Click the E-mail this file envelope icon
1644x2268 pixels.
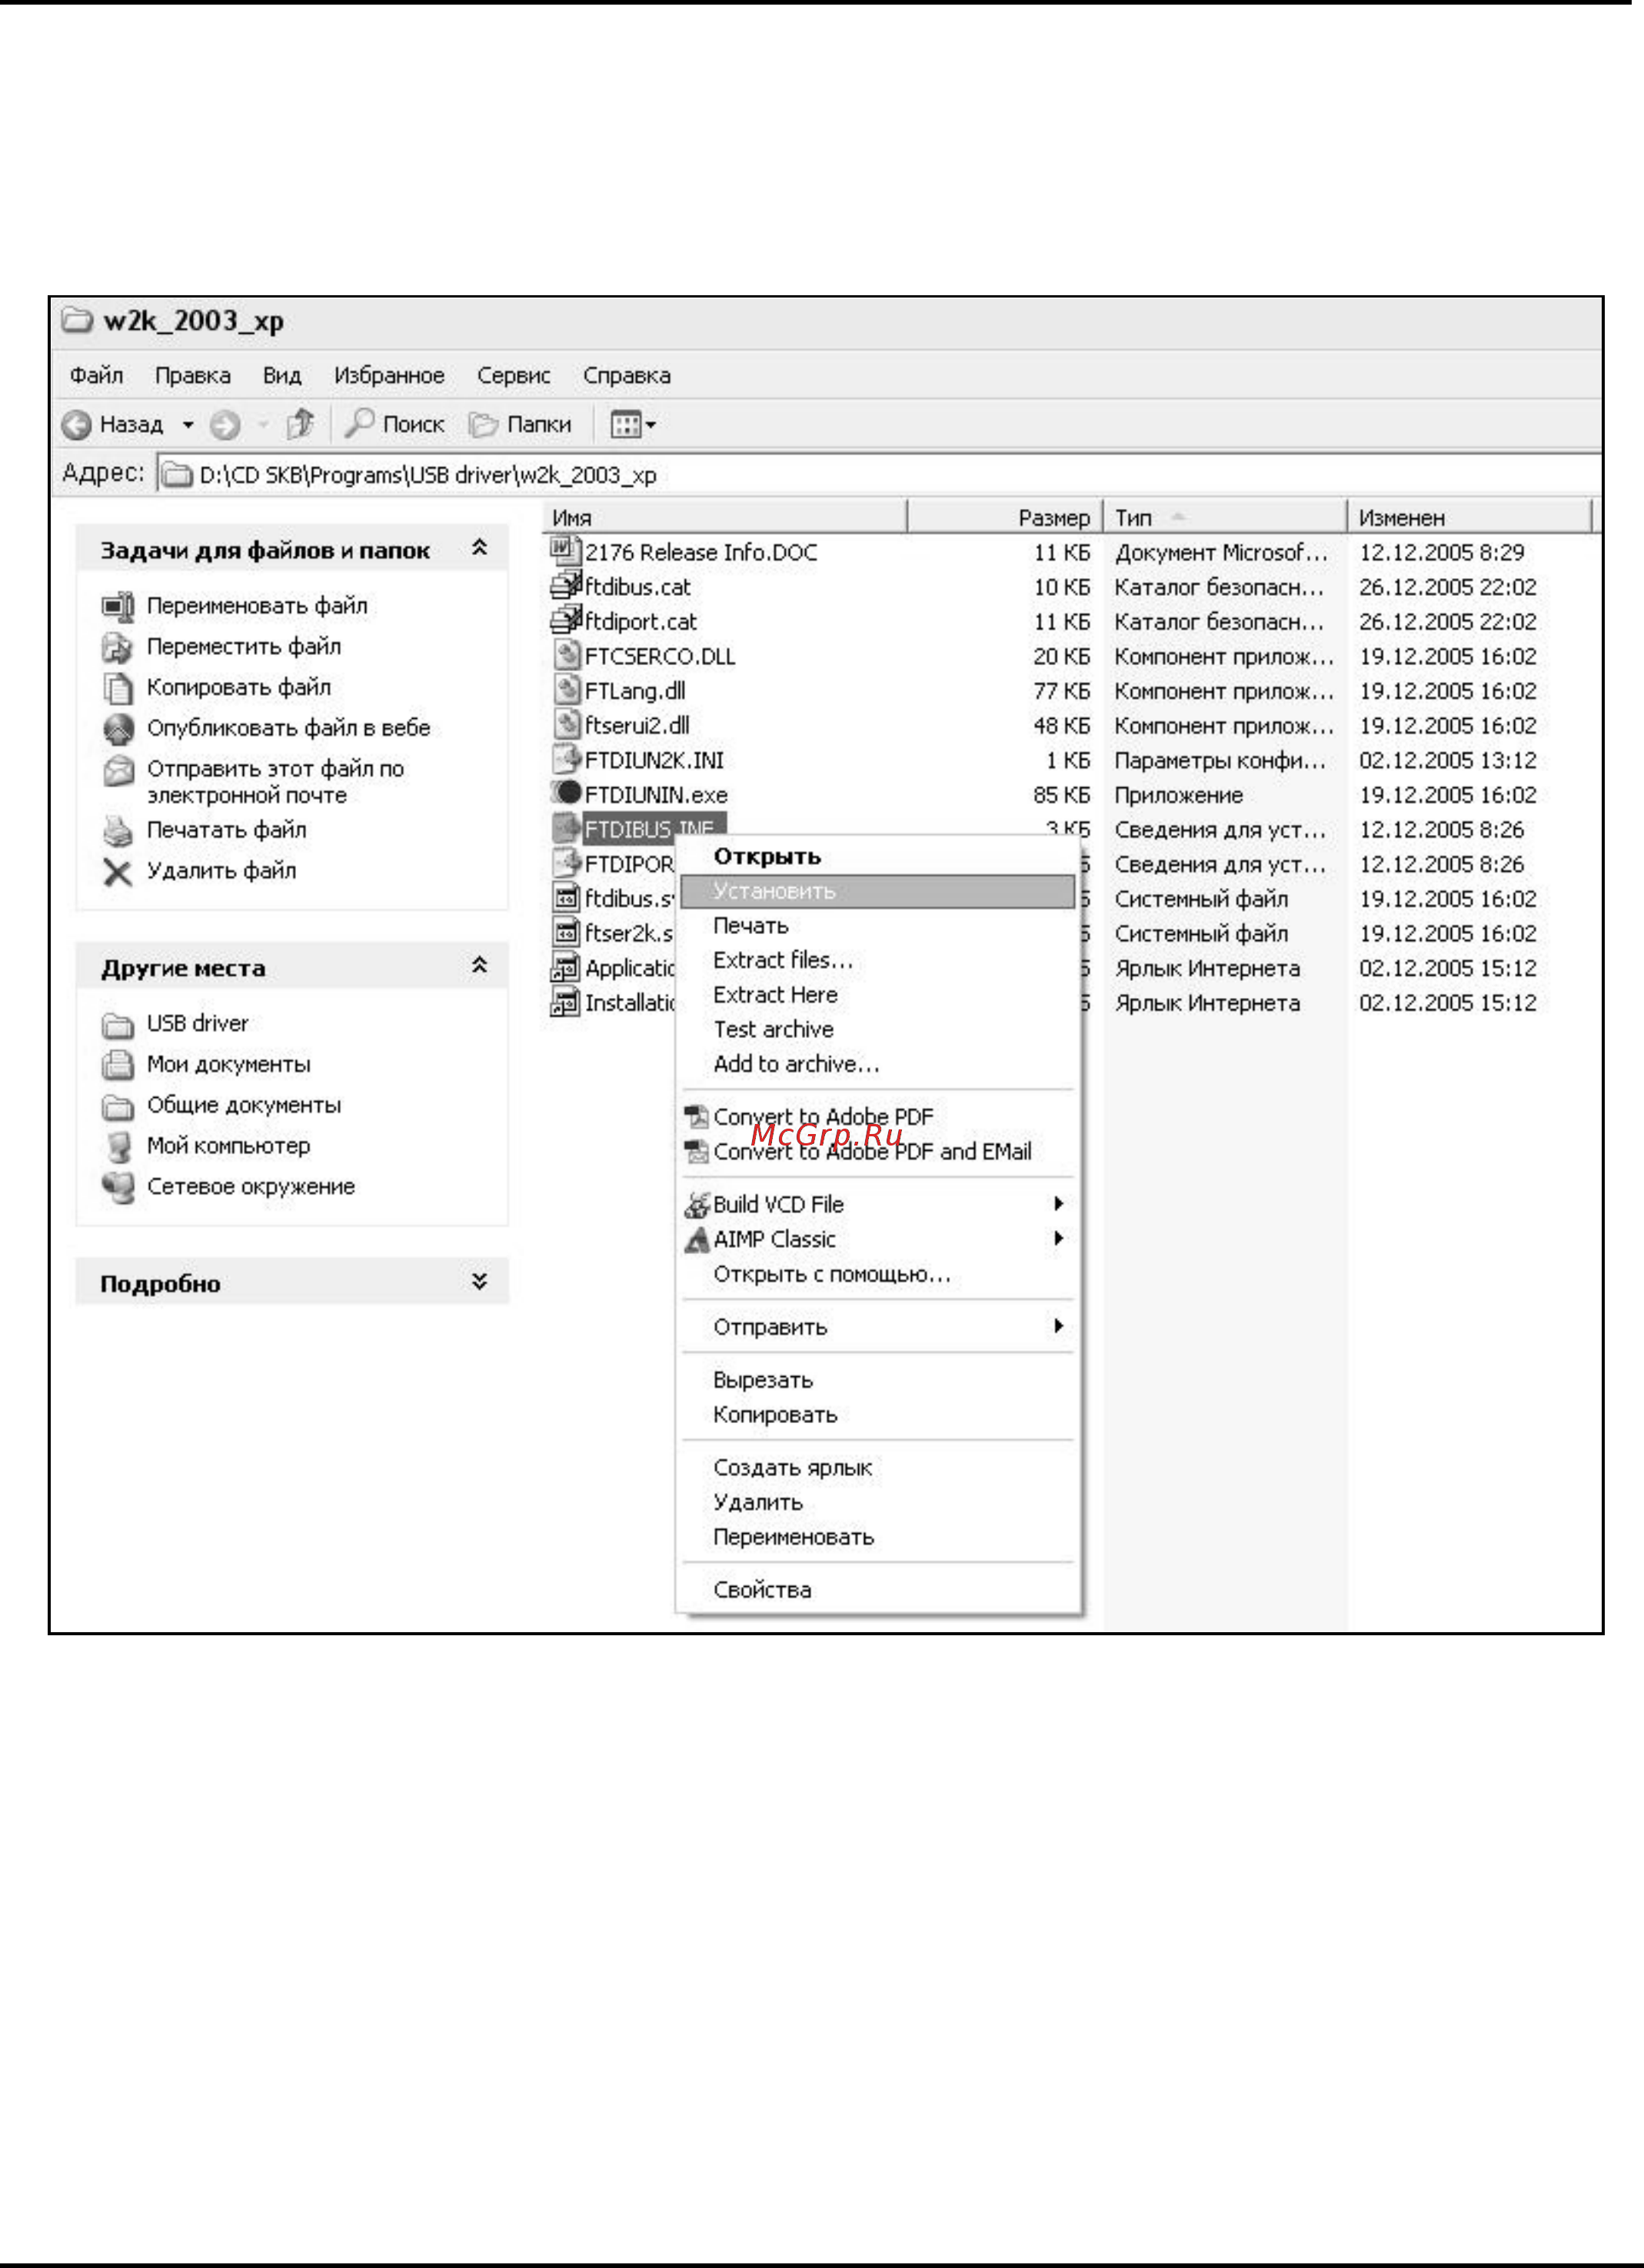point(118,770)
